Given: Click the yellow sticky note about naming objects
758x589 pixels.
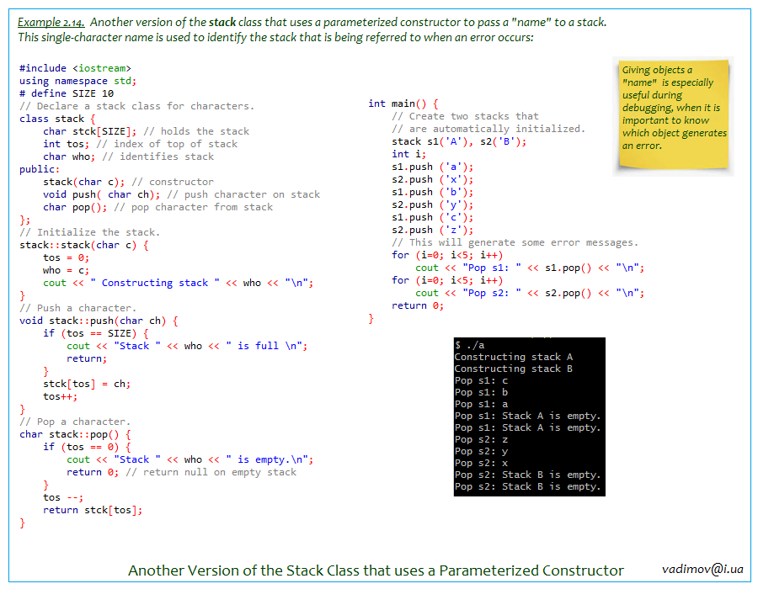Looking at the screenshot, I should (x=674, y=114).
